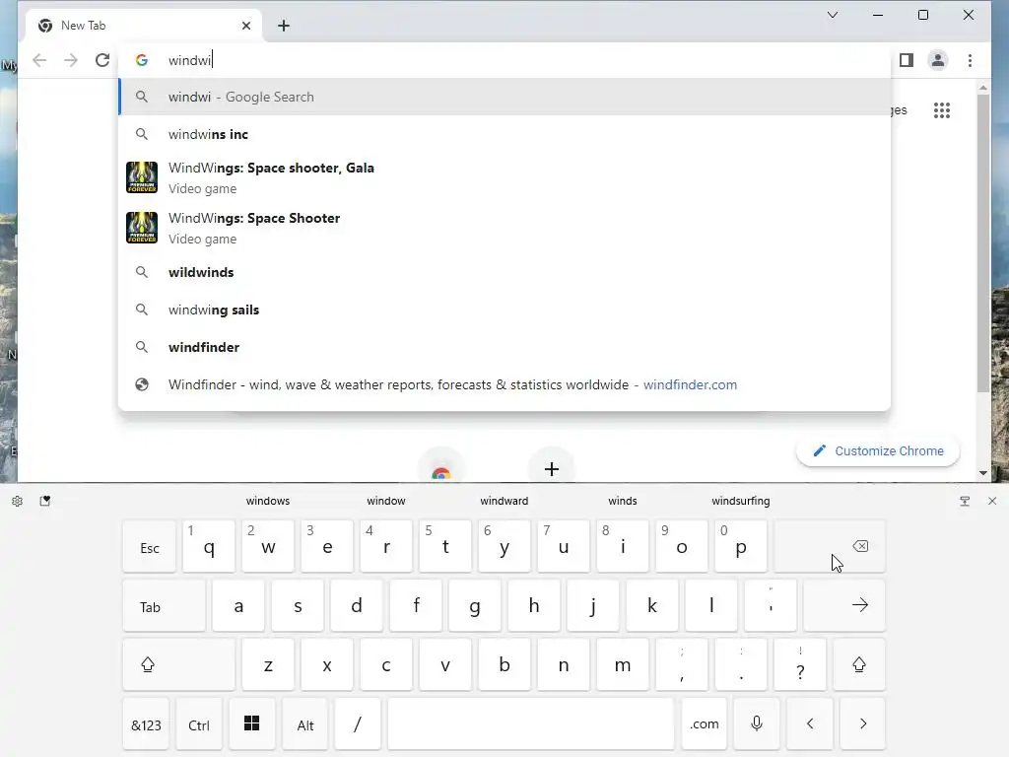Toggle the Ctrl key
The image size is (1009, 757).
199,724
